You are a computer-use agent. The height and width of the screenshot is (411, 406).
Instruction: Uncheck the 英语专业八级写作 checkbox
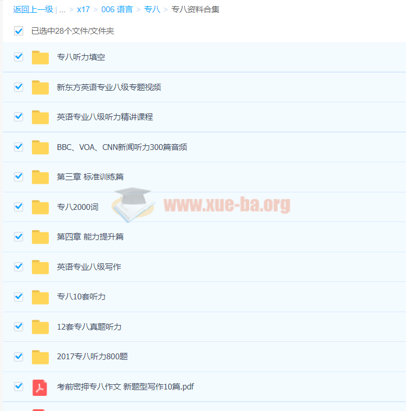[19, 267]
